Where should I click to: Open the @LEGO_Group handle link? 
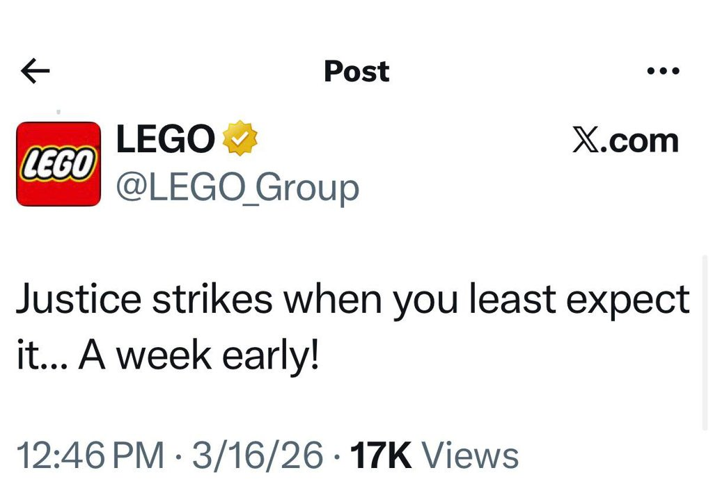tap(237, 188)
